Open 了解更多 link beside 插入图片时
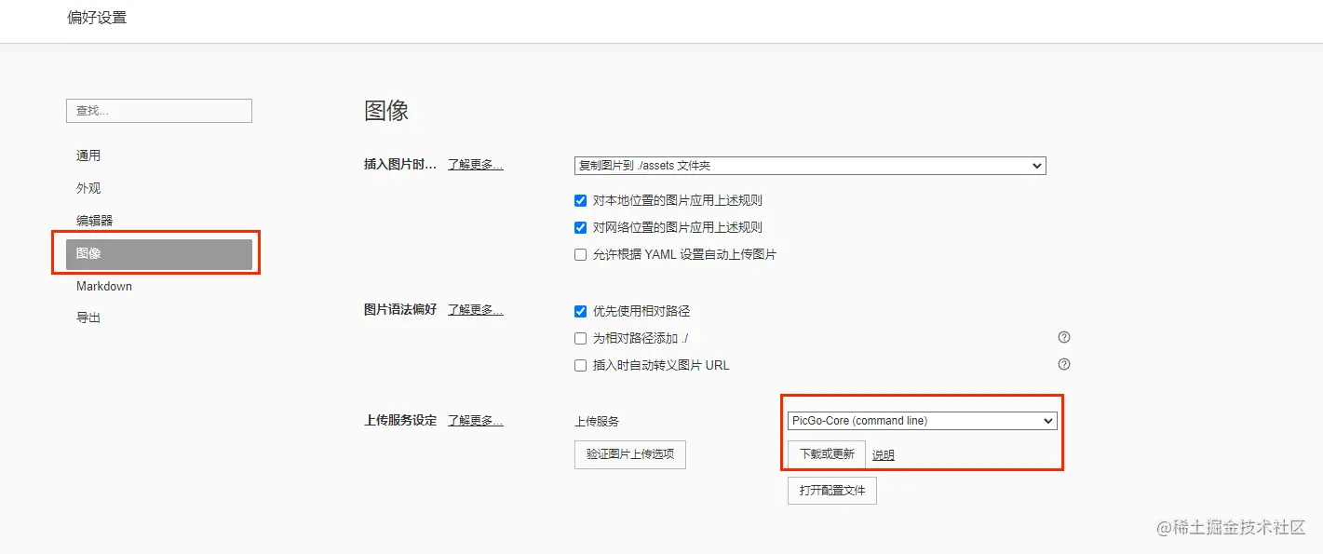Screen dimensions: 1323x554 click(x=476, y=165)
